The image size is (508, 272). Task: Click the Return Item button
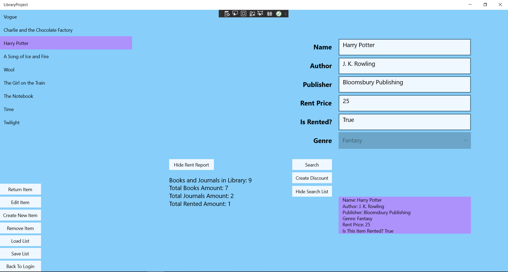click(x=20, y=189)
